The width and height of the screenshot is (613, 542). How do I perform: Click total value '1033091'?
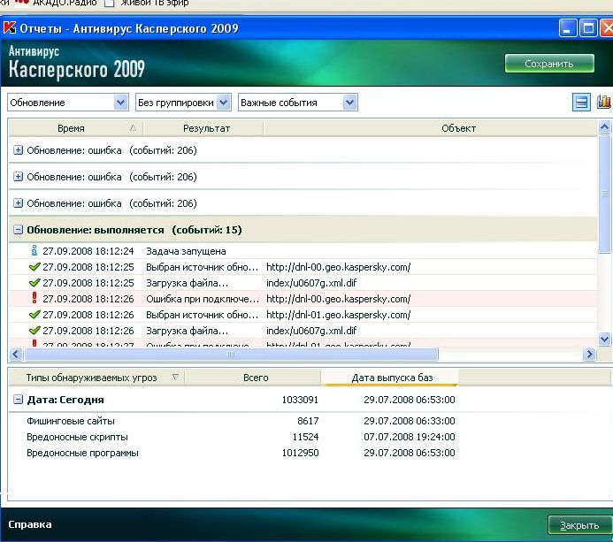pyautogui.click(x=300, y=400)
